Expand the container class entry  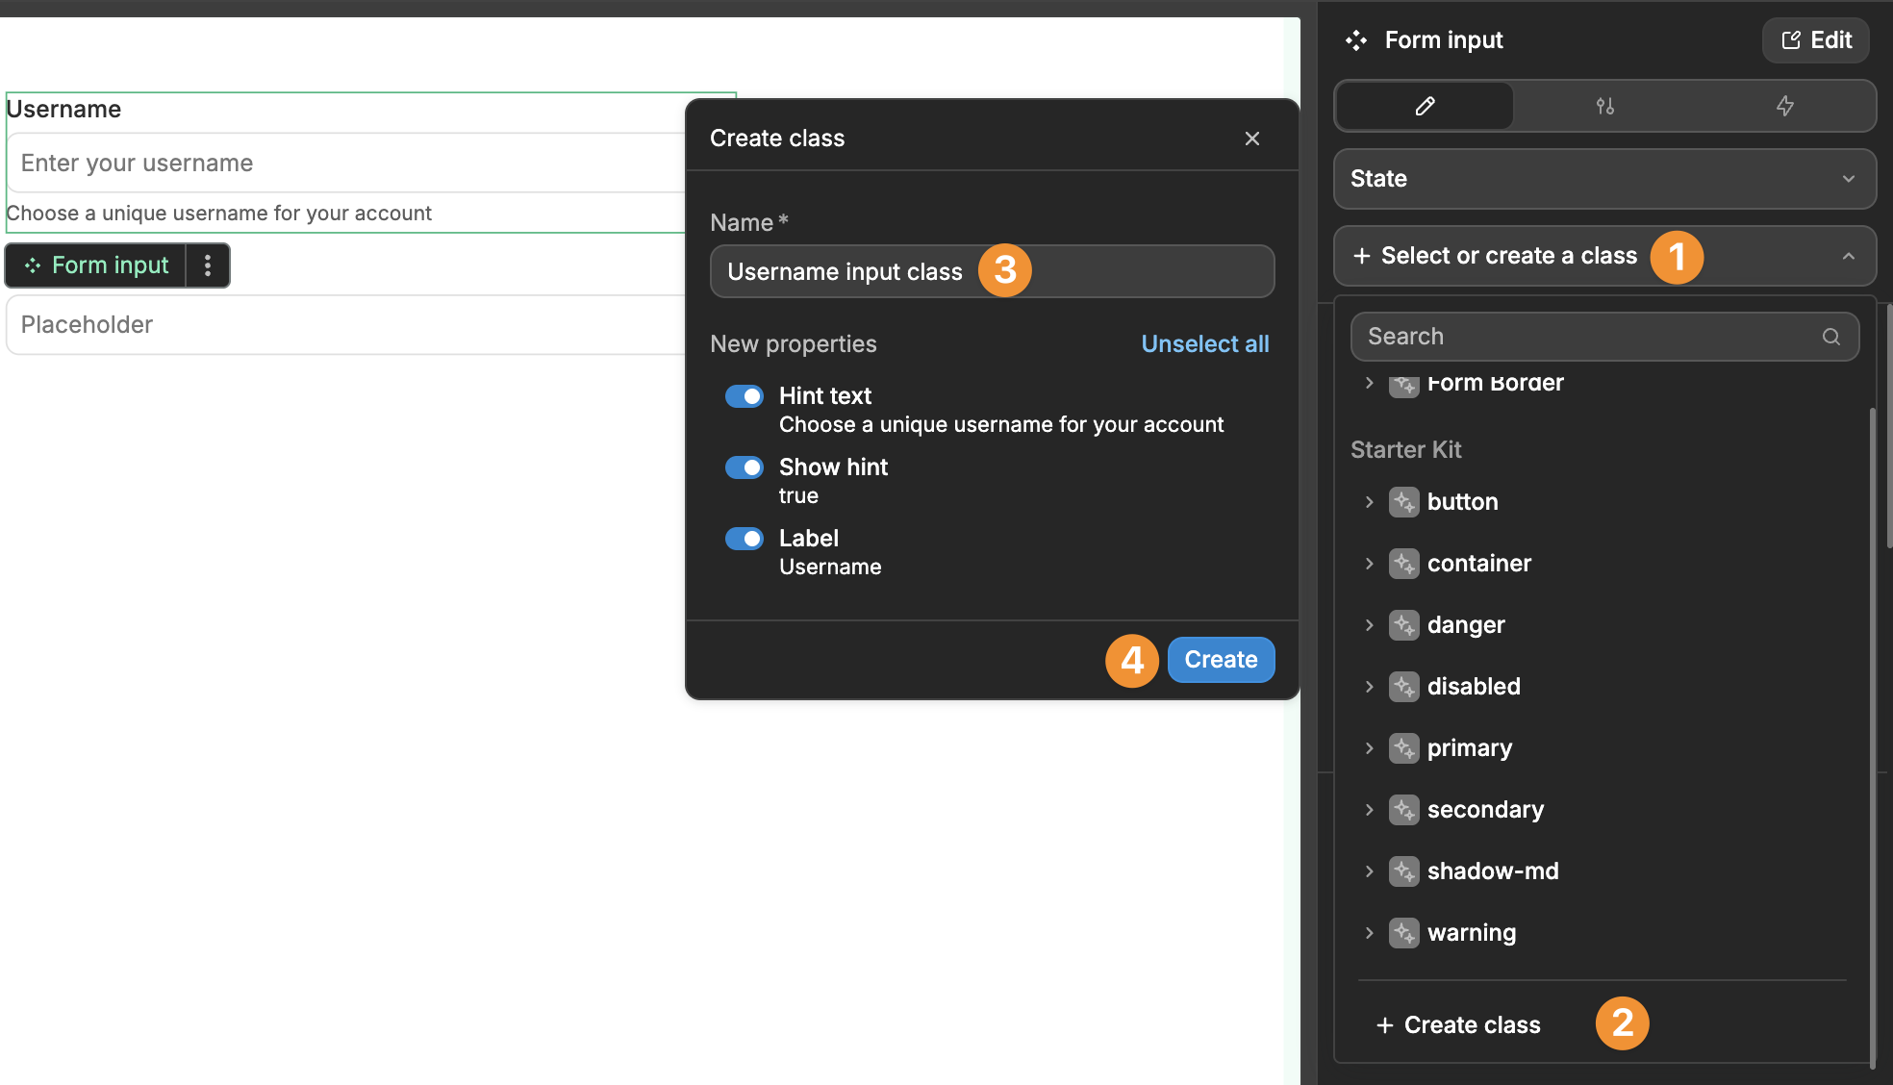(1369, 563)
